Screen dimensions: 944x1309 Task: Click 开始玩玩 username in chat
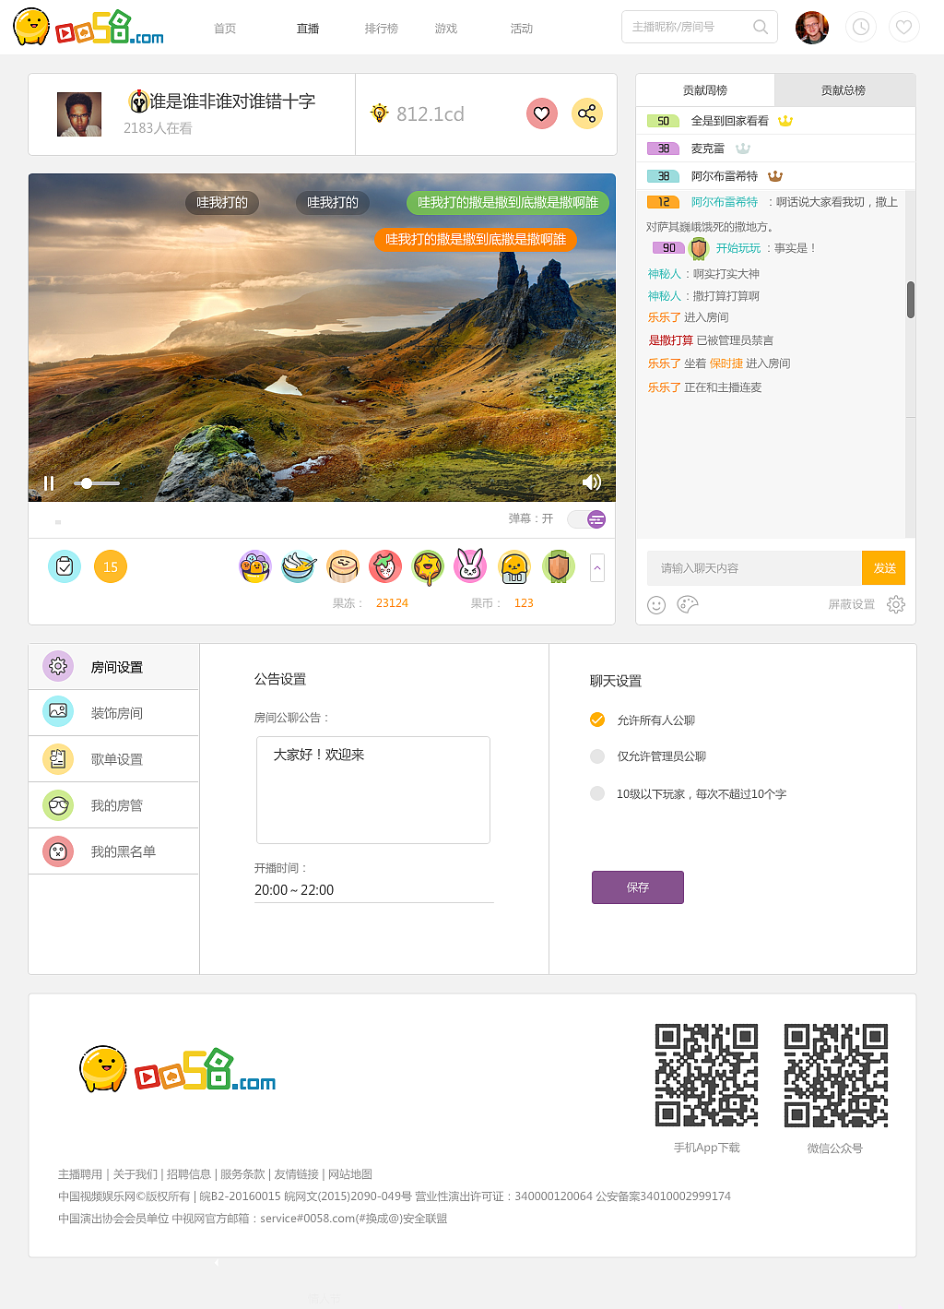click(738, 248)
